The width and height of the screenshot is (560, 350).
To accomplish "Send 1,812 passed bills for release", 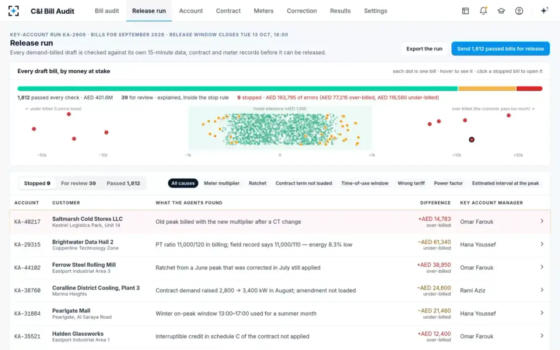I will pyautogui.click(x=500, y=49).
